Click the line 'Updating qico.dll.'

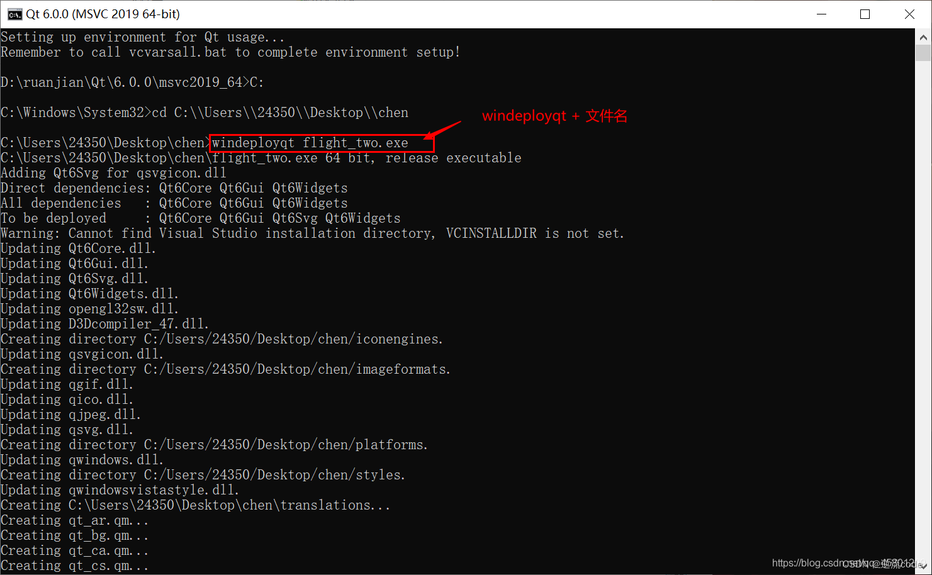pyautogui.click(x=67, y=399)
